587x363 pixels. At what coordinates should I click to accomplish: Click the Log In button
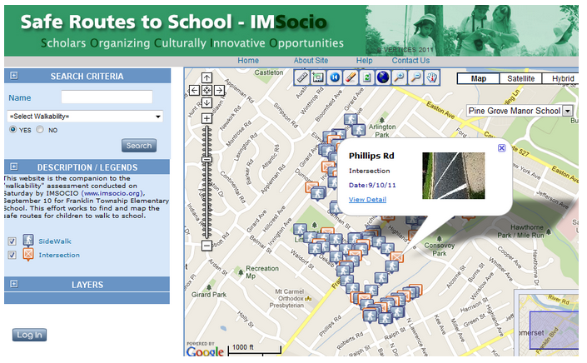(x=30, y=335)
